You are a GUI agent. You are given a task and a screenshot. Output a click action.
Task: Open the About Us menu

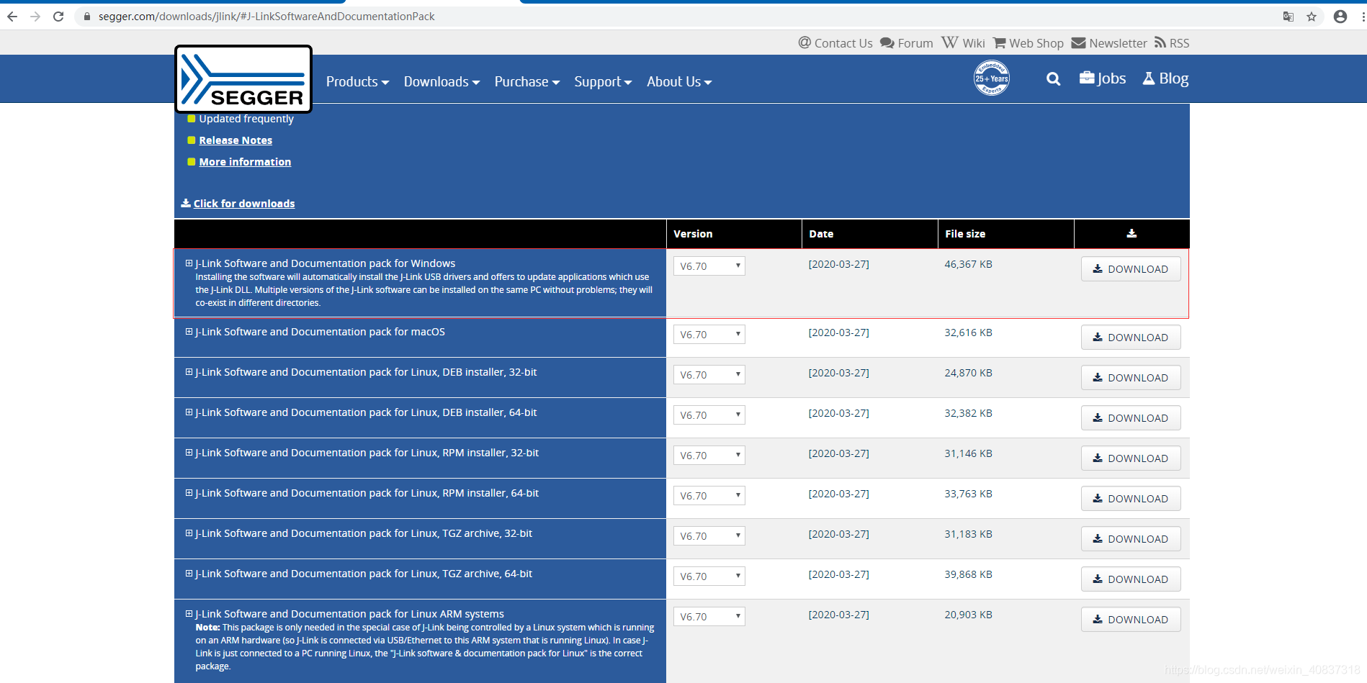[679, 82]
